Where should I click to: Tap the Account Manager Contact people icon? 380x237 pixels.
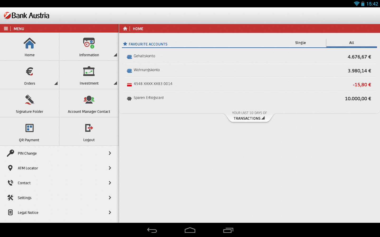[89, 100]
